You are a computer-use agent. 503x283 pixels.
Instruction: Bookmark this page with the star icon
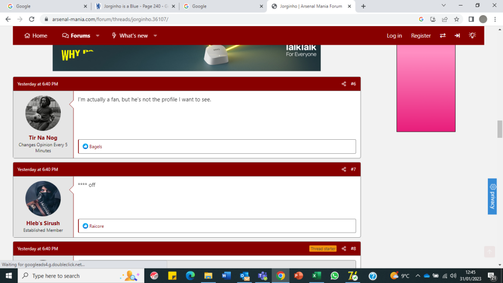(x=457, y=19)
